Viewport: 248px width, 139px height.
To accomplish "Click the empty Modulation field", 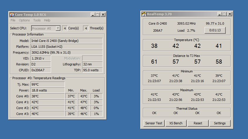I will point(92,58).
